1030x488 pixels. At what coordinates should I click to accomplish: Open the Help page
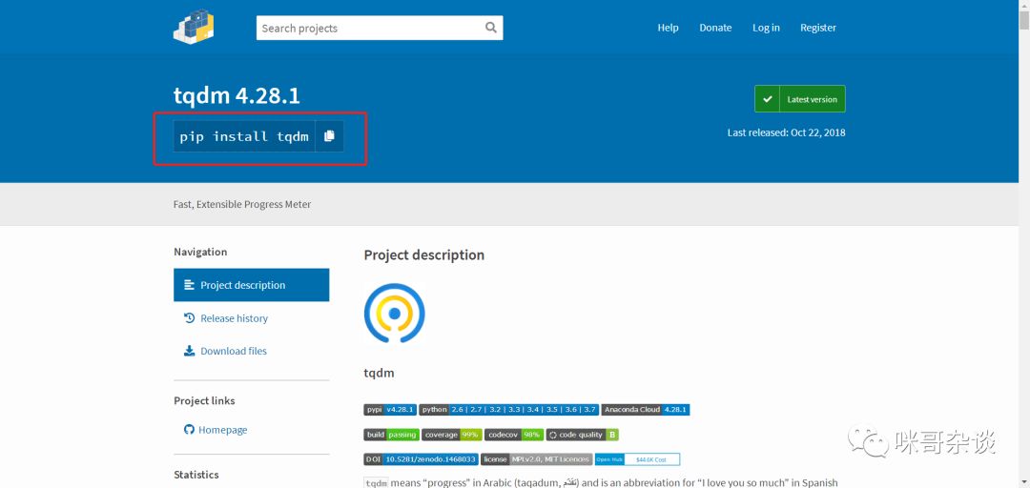668,28
